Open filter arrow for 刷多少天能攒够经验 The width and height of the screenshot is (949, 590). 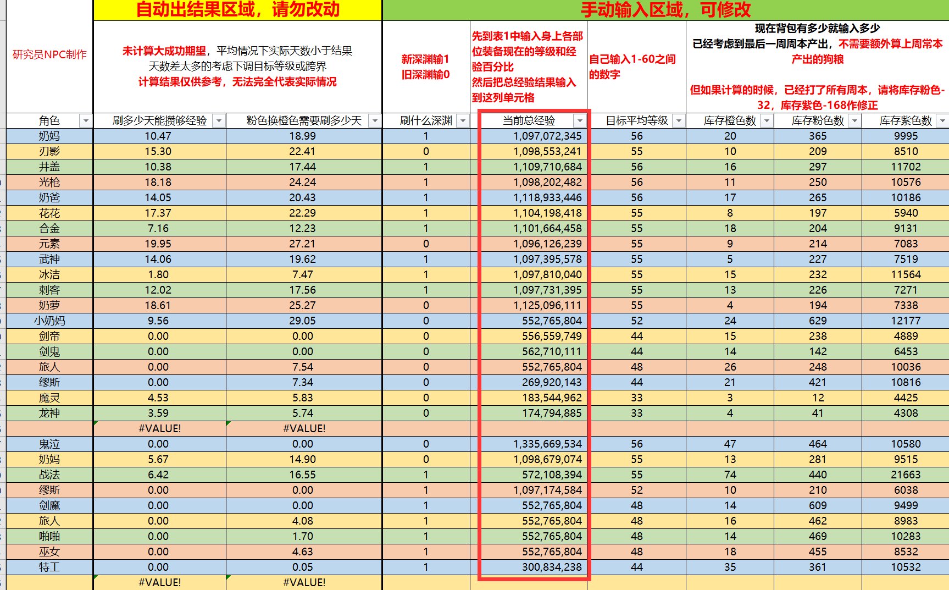pyautogui.click(x=218, y=121)
